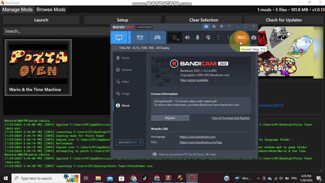Toggle speaker sound recording icon

[x=187, y=37]
